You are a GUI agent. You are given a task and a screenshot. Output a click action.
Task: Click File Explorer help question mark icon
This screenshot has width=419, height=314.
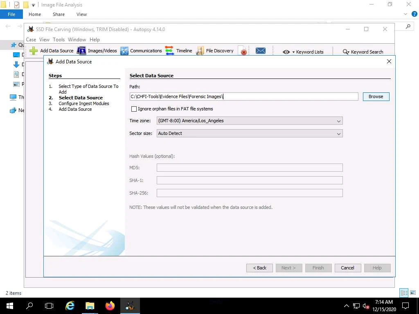tap(414, 14)
